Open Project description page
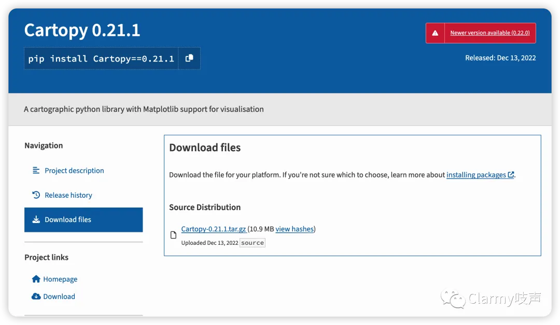Viewport: 560px width, 325px height. (74, 171)
